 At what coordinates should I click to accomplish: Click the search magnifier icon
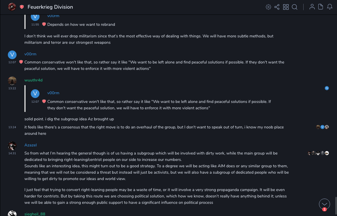[x=295, y=7]
